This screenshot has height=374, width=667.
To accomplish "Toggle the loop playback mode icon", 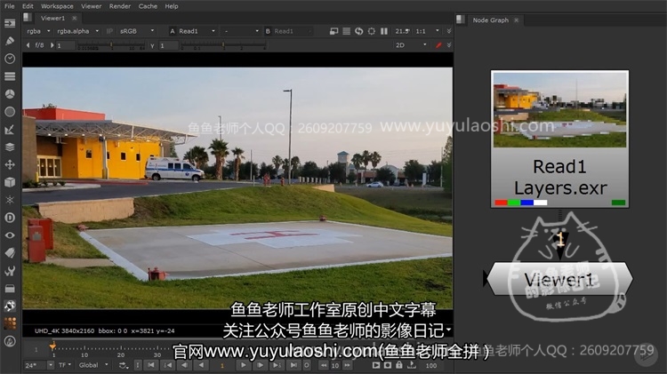I will (x=124, y=365).
